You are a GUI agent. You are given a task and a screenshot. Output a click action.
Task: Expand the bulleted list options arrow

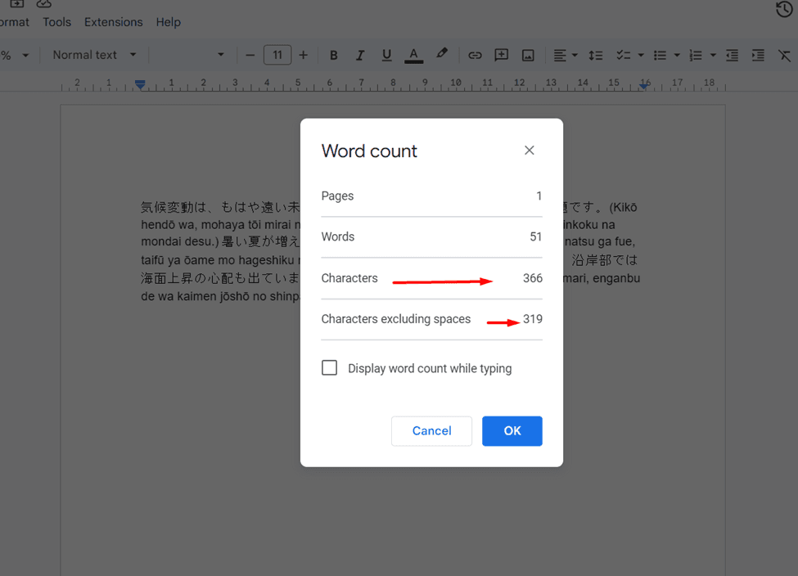(677, 55)
